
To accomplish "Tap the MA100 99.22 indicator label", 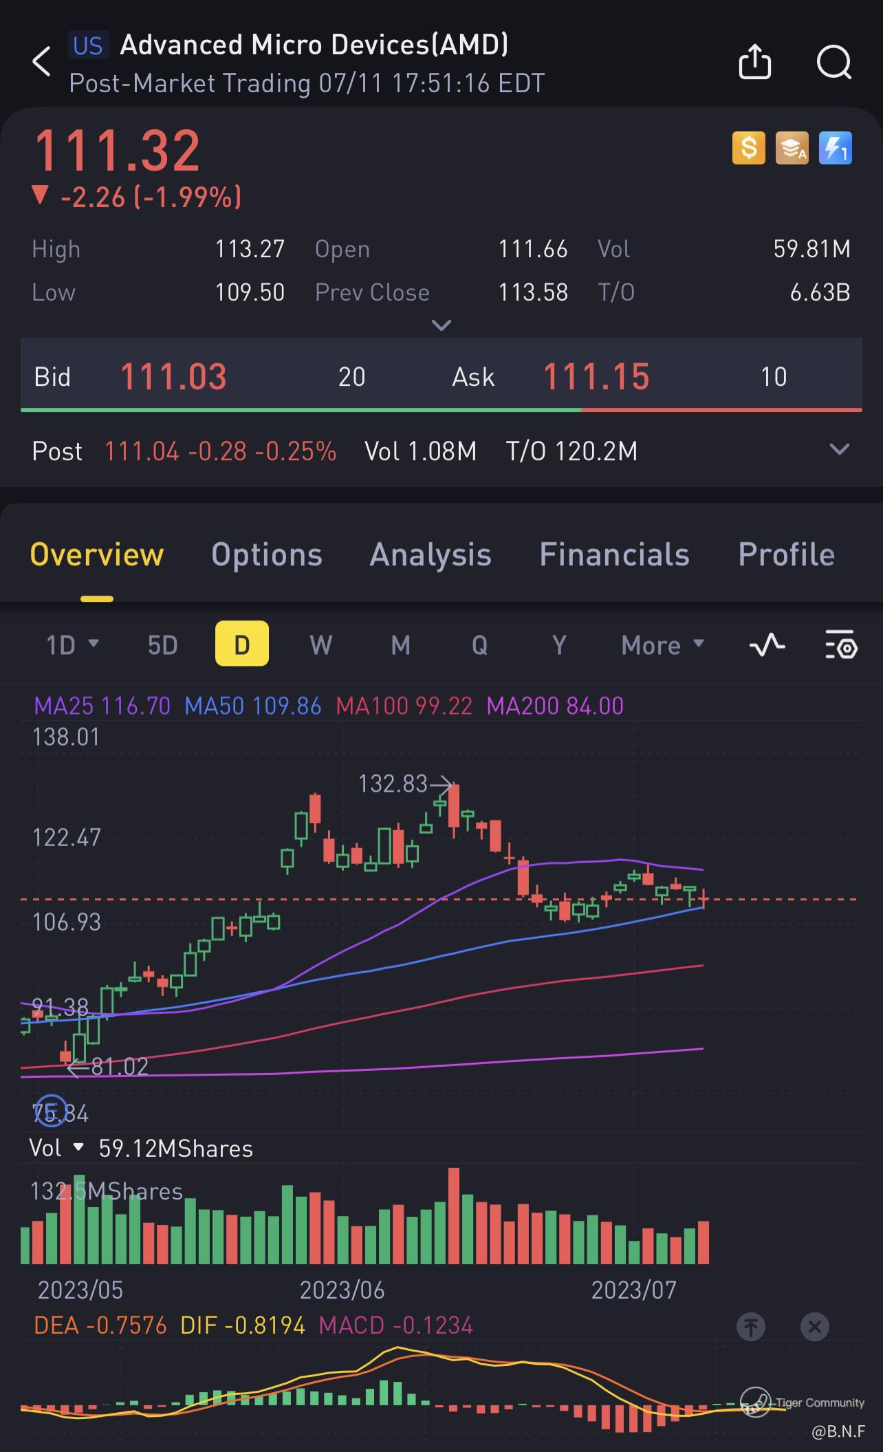I will tap(404, 706).
